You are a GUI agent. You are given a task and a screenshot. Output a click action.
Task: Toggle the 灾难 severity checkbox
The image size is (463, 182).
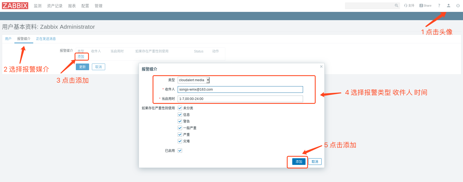click(x=180, y=141)
